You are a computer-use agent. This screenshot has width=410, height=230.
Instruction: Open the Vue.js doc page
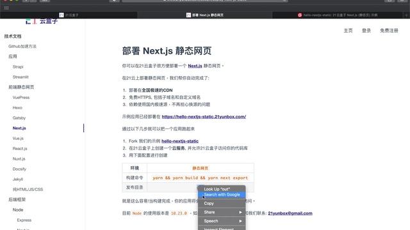[x=18, y=138]
